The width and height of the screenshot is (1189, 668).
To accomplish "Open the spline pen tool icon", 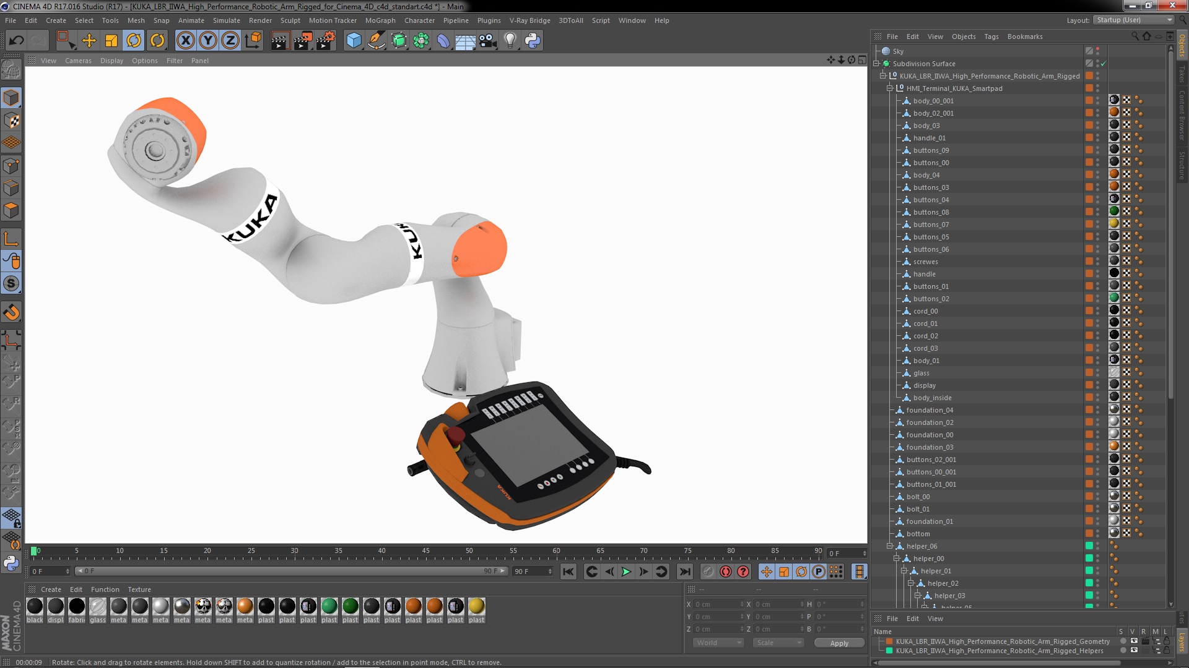I will [x=376, y=41].
